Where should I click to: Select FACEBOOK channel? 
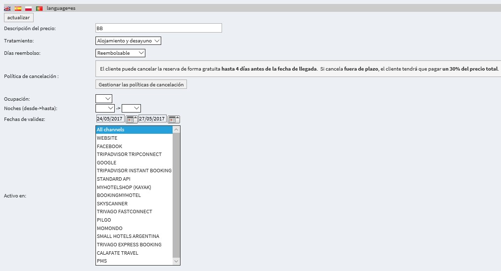point(134,146)
